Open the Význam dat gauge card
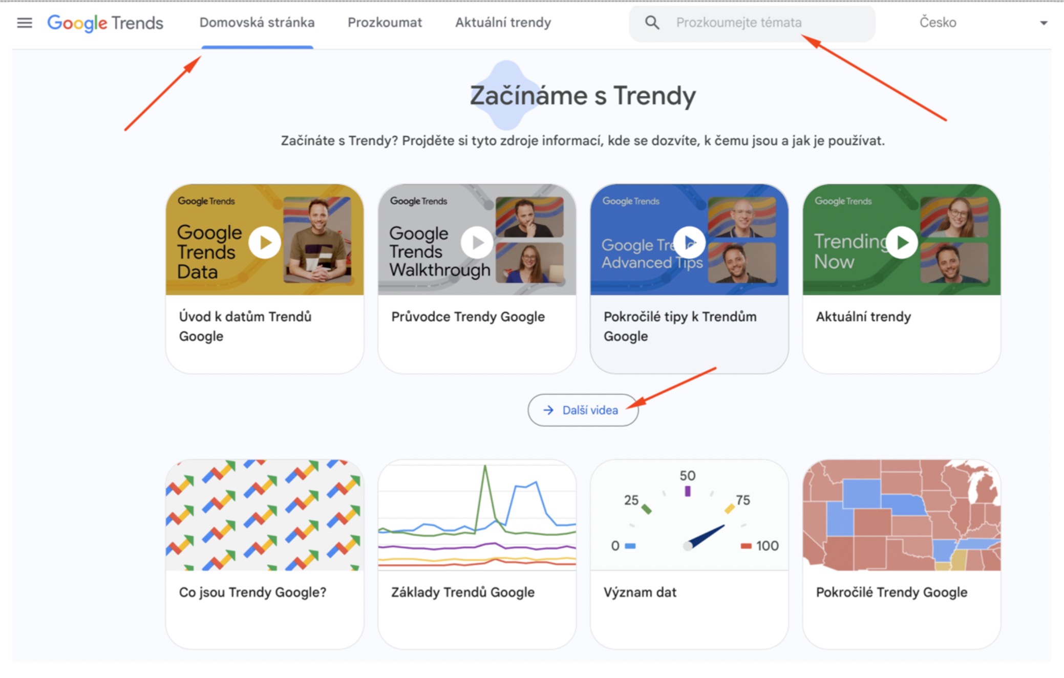The width and height of the screenshot is (1064, 678). tap(689, 553)
